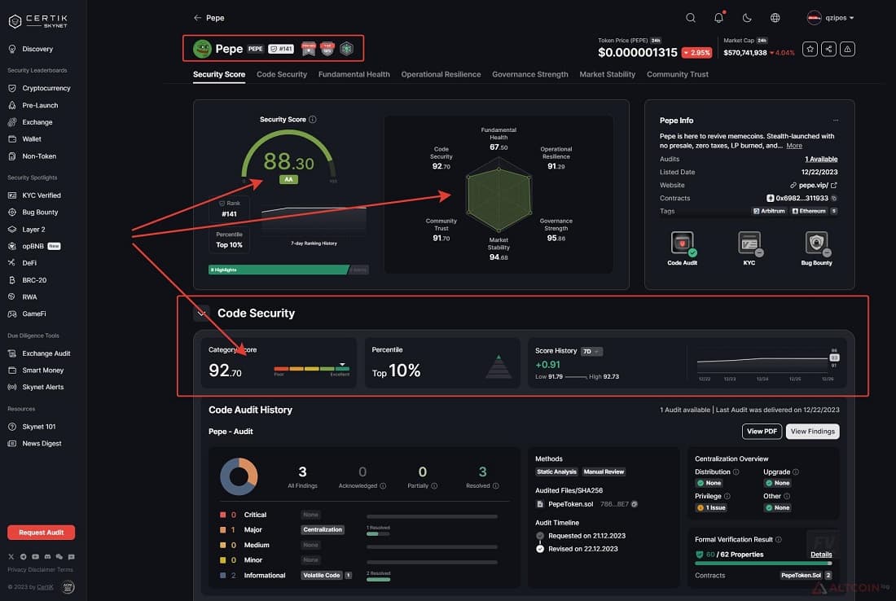896x601 pixels.
Task: Open the notifications bell
Action: point(719,17)
